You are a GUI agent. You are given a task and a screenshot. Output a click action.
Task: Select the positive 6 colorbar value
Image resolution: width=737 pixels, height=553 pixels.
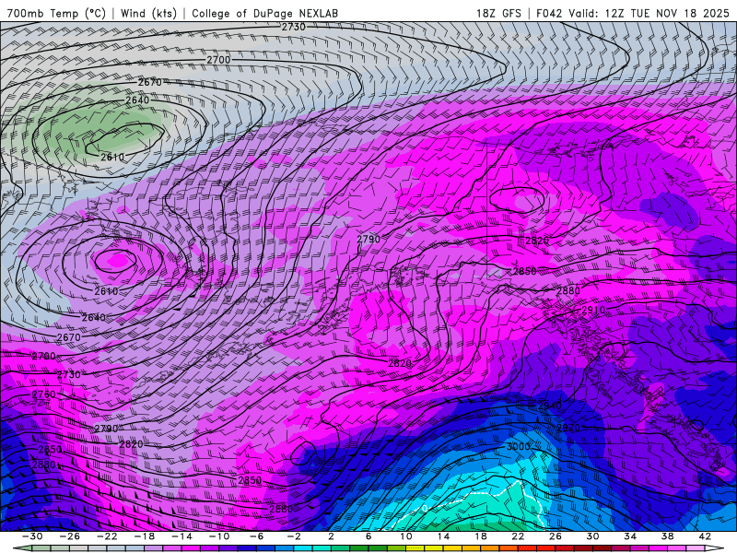pyautogui.click(x=368, y=536)
